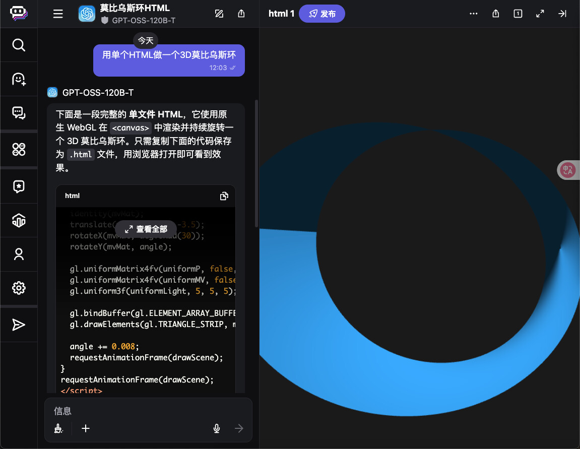
Task: Click 查看全部 to view the full code
Action: pos(146,229)
